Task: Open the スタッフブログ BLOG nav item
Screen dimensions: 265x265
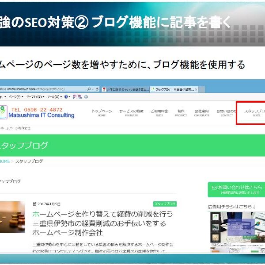Action: 254,113
